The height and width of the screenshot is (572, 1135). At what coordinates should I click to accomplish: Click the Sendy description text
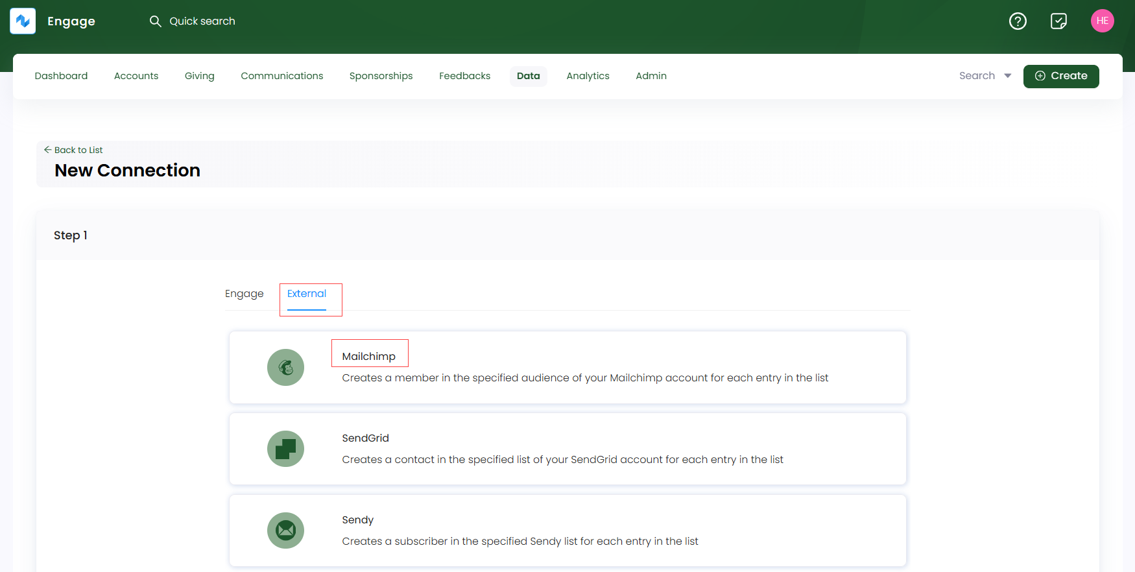520,542
